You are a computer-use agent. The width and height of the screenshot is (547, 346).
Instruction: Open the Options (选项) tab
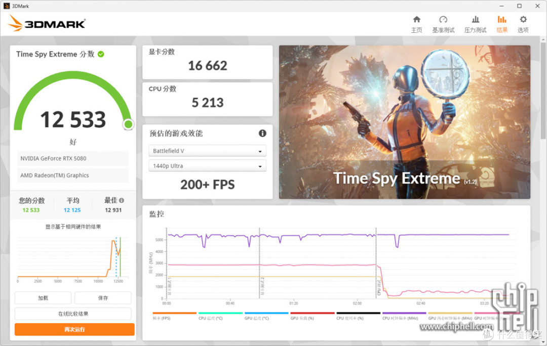[523, 24]
